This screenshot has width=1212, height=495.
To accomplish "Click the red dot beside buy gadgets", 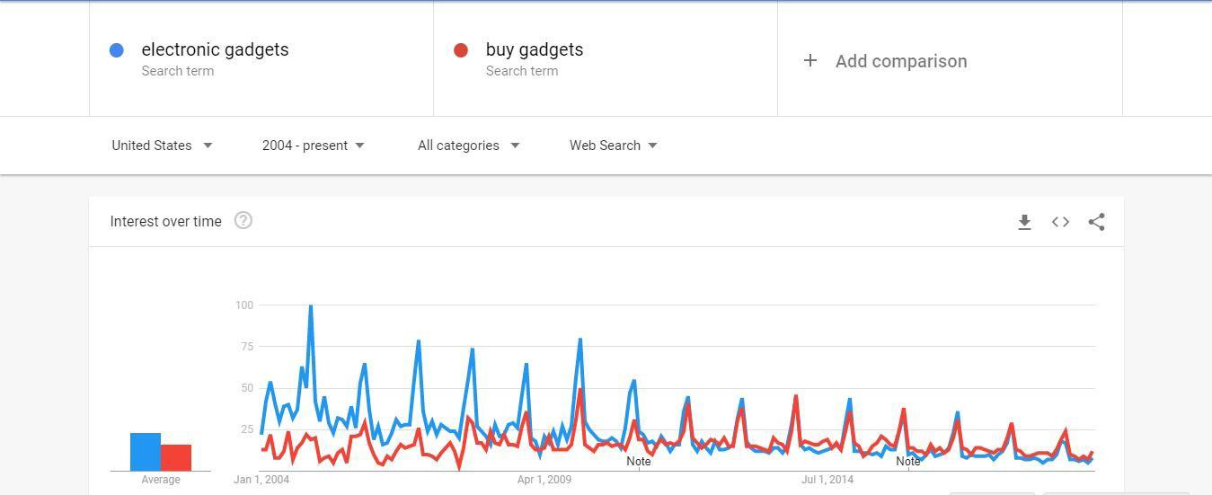I will pyautogui.click(x=461, y=50).
